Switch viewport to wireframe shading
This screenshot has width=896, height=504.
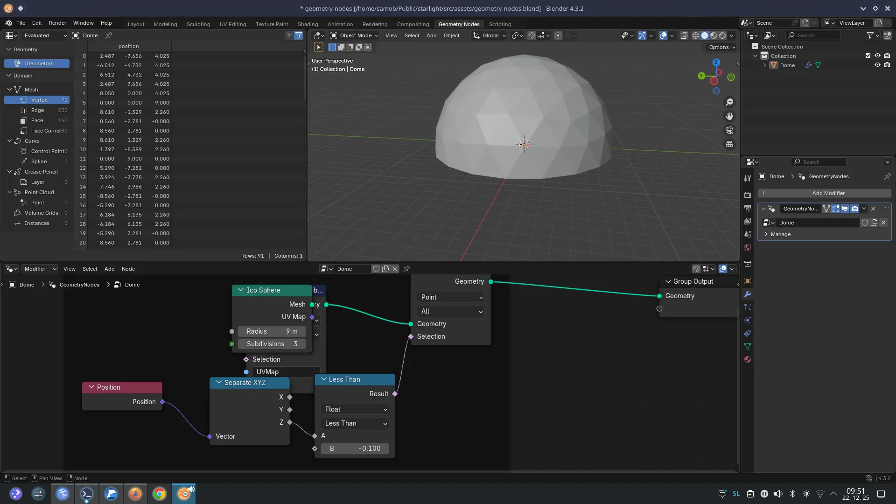click(x=695, y=35)
